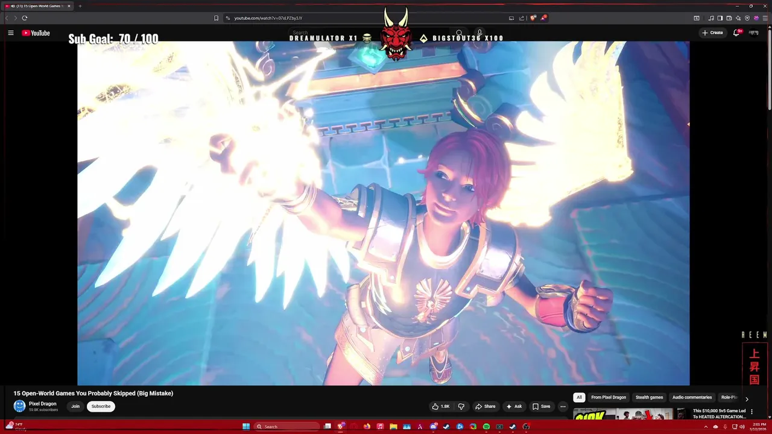Open the YouTube guide hamburger menu

[x=11, y=33]
